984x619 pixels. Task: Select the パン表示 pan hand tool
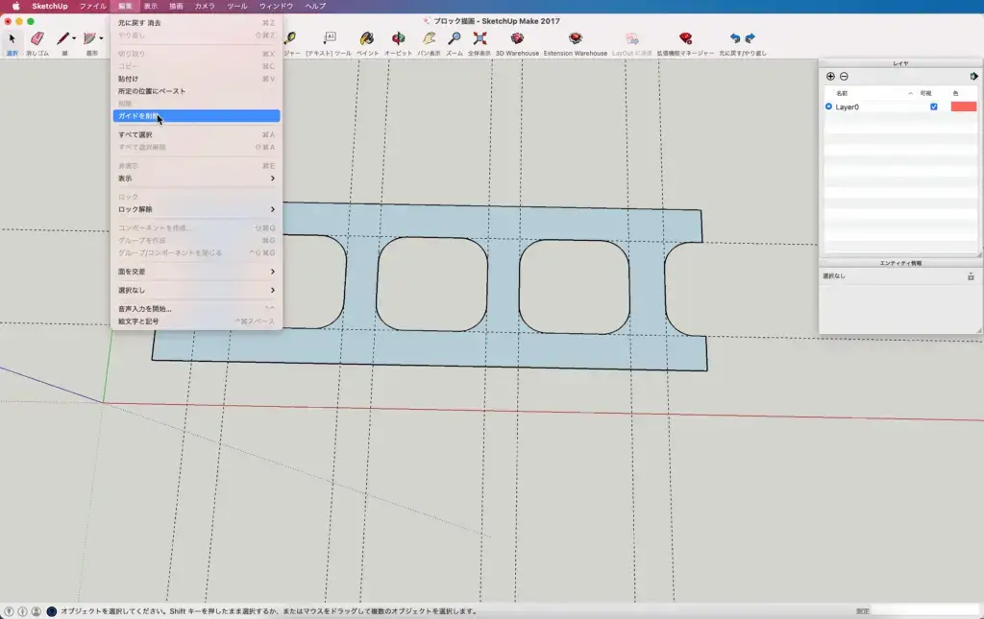(x=430, y=38)
